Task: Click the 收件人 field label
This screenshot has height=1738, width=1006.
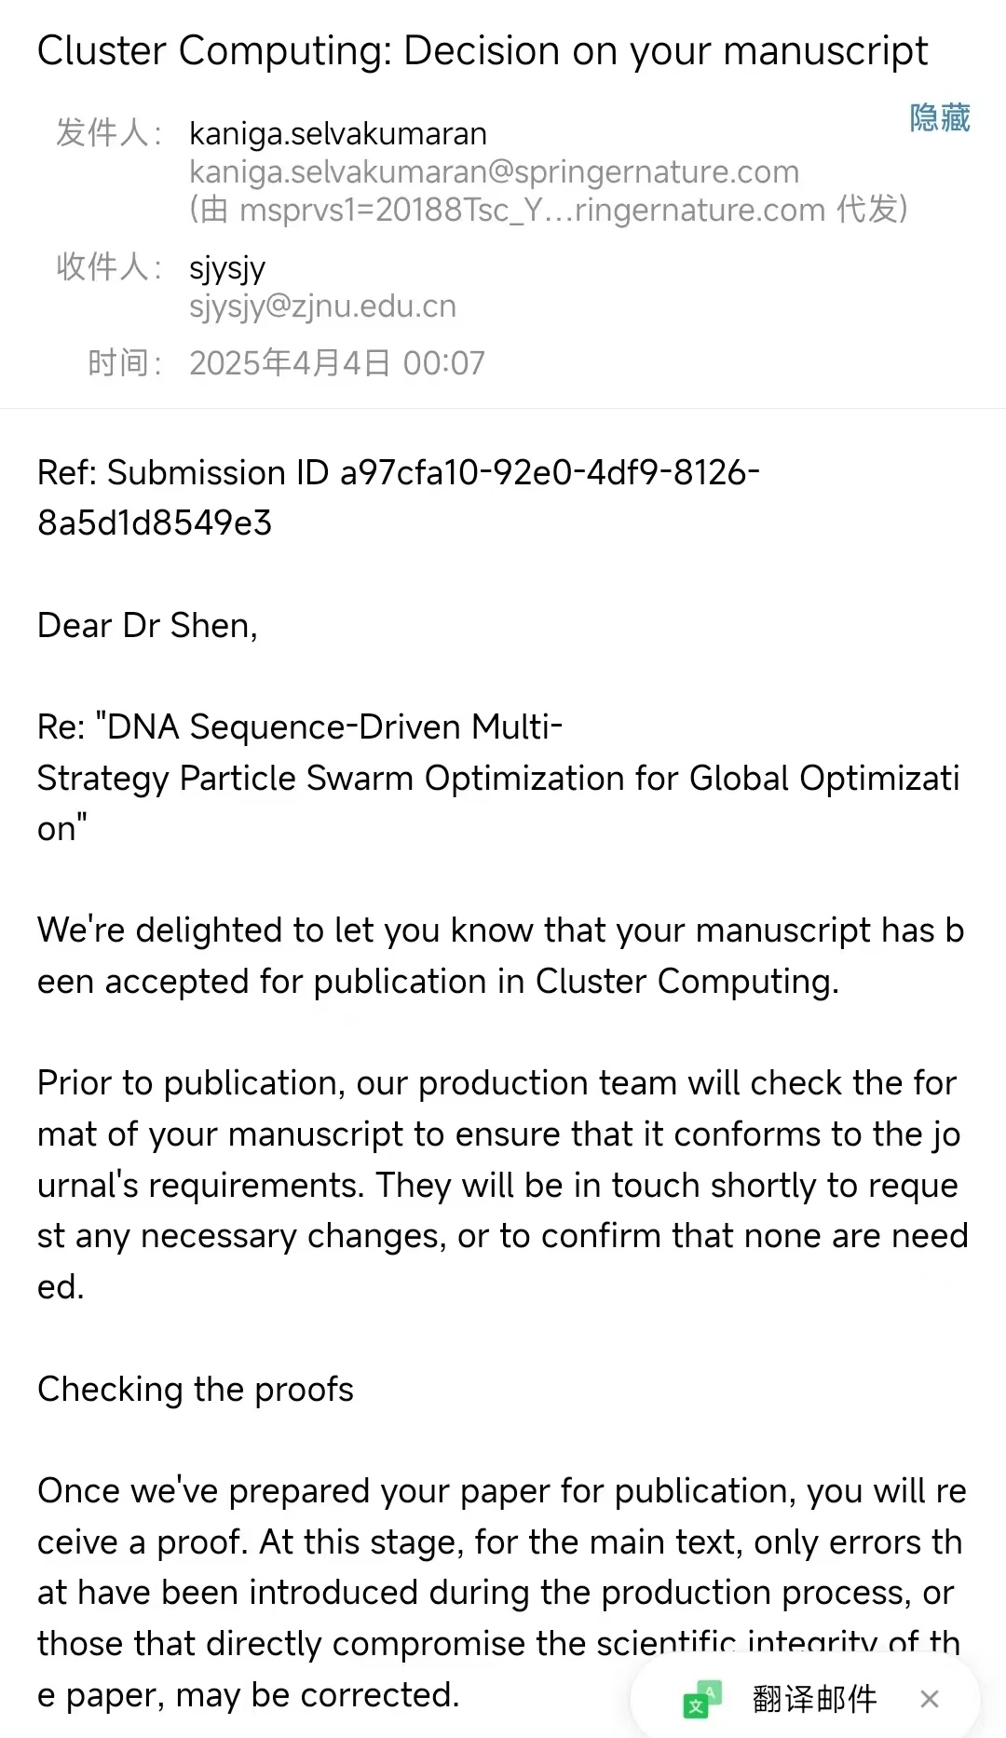Action: click(x=109, y=267)
